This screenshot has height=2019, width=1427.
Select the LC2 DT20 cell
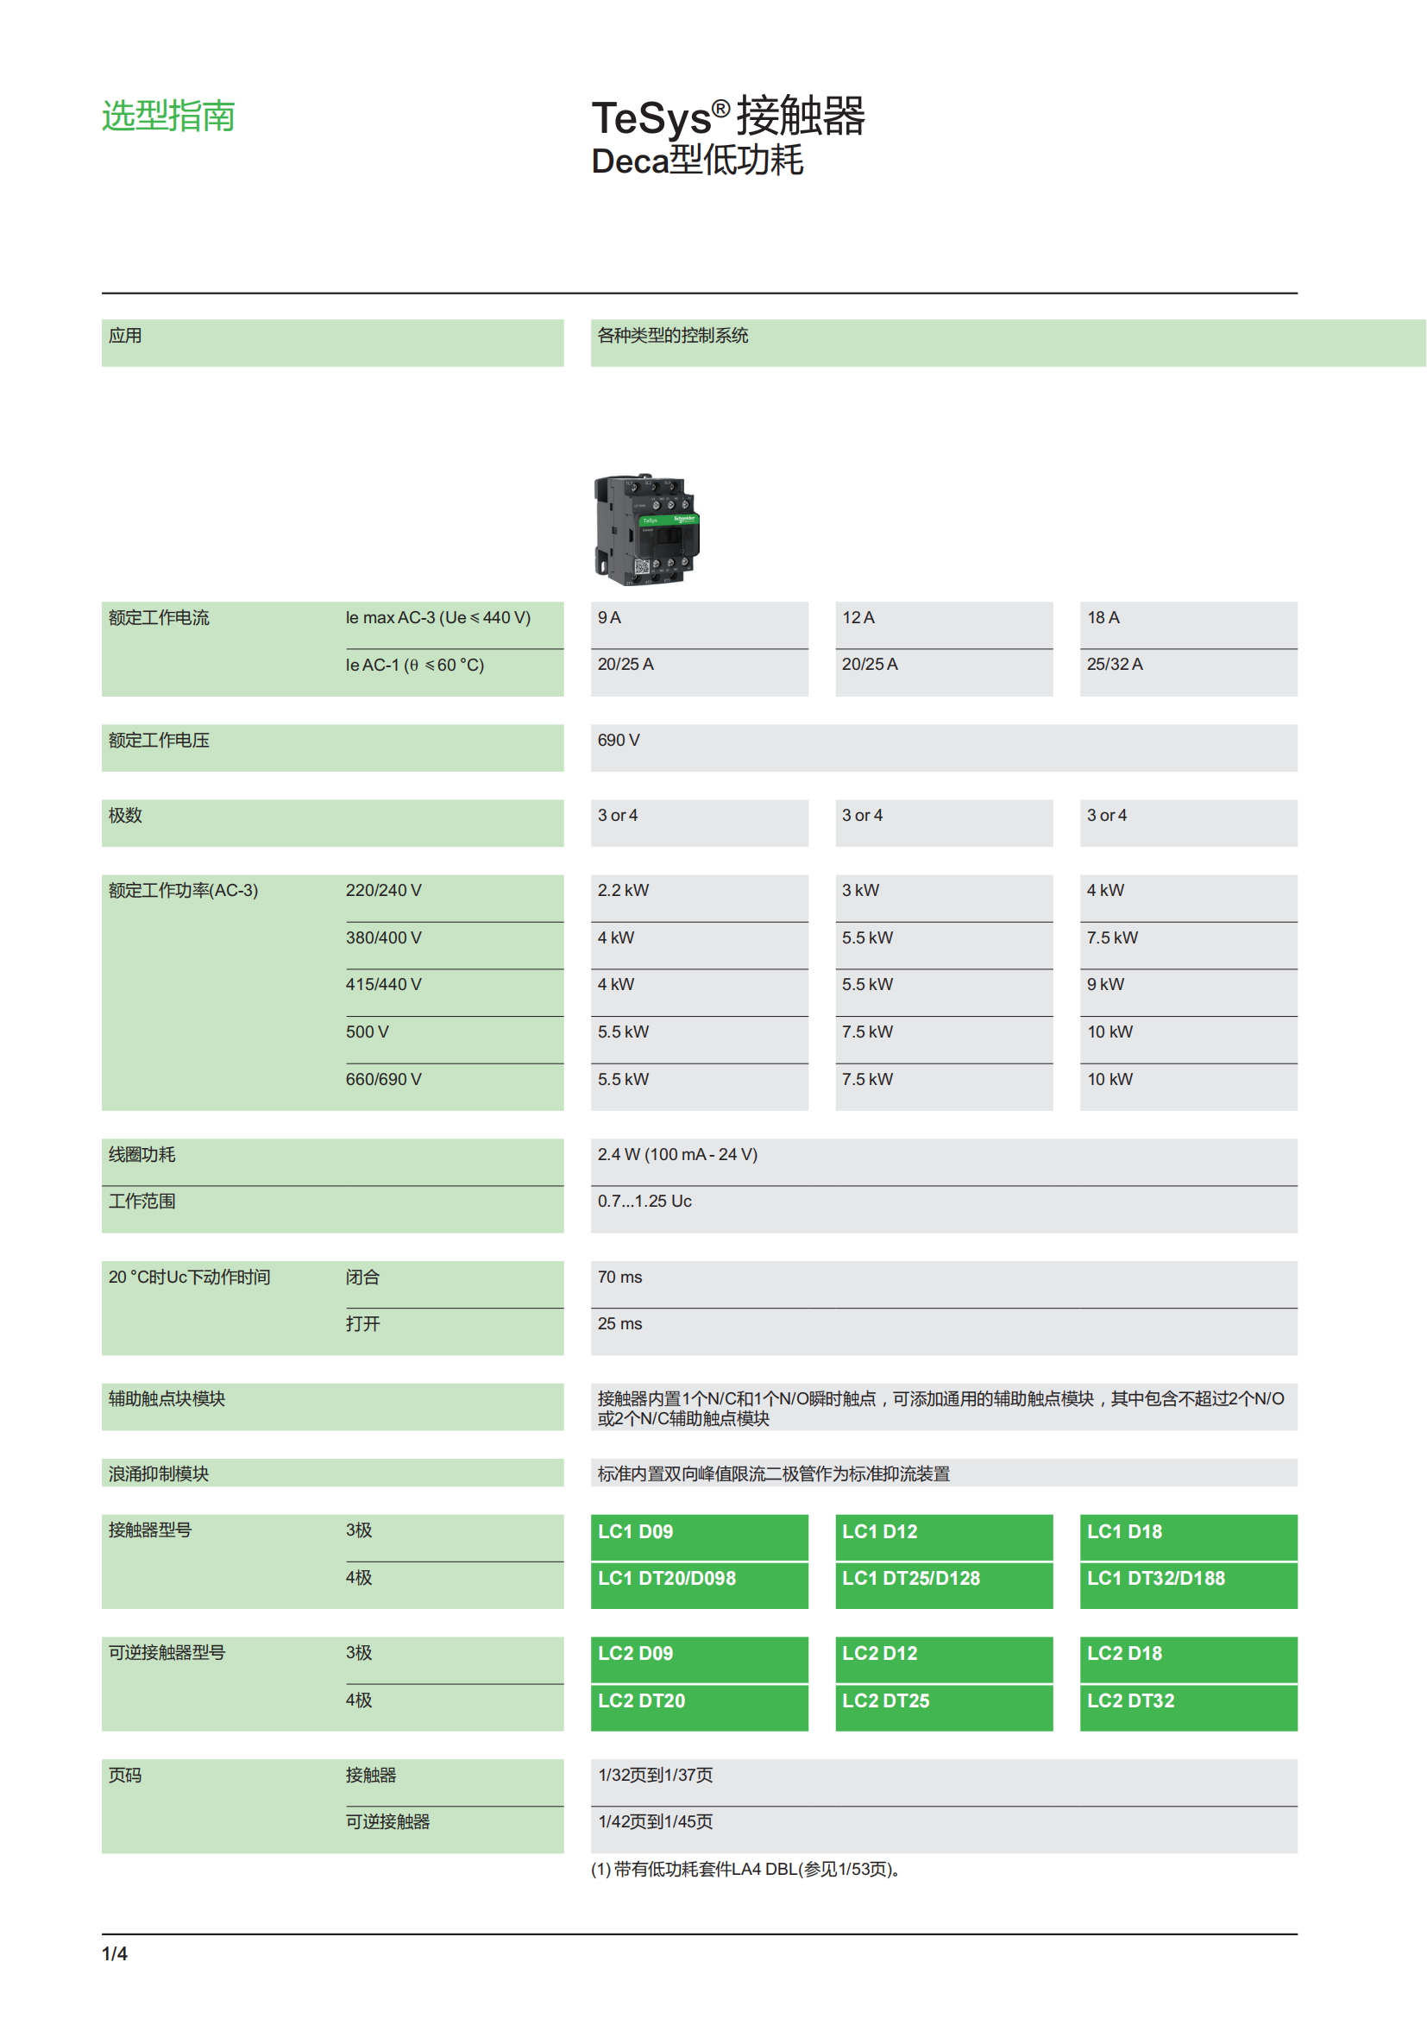tap(700, 1707)
